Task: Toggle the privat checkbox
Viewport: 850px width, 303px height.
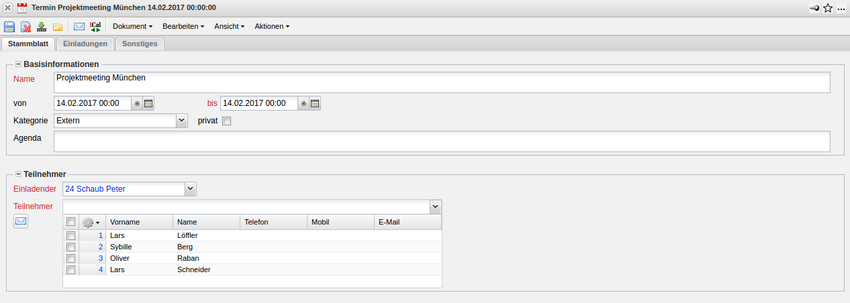Action: tap(226, 121)
